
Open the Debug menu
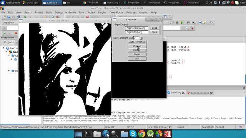click(58, 12)
